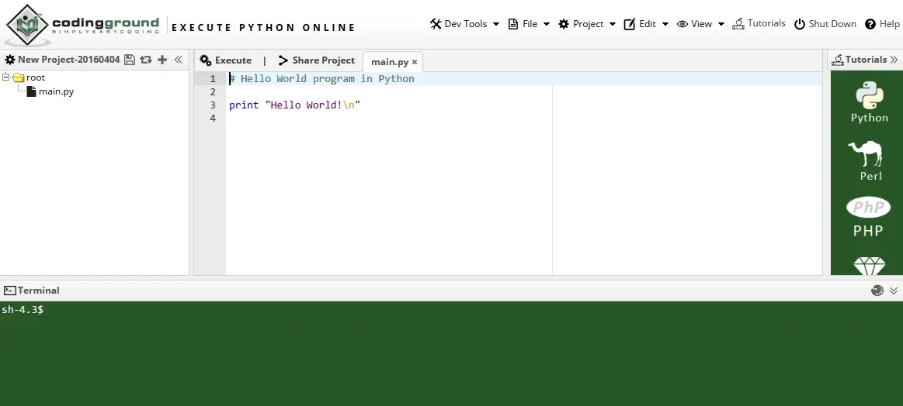
Task: Click the Dev Tools wrench icon
Action: tap(436, 23)
